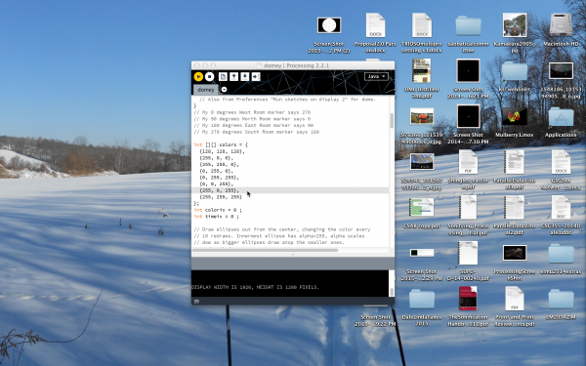
Task: Export the application with the right-arrow icon
Action: click(x=256, y=76)
